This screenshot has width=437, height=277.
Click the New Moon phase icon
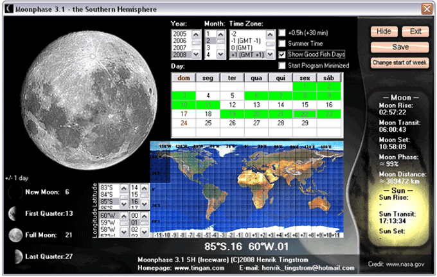tap(15, 192)
